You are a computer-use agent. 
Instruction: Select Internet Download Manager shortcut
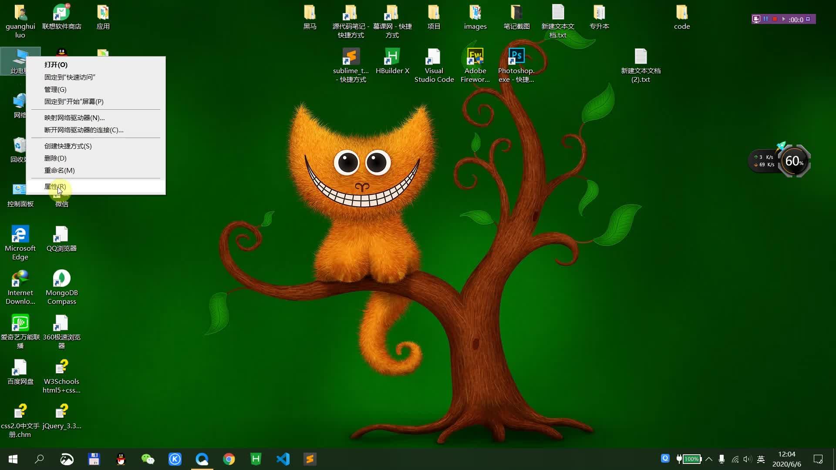coord(20,287)
